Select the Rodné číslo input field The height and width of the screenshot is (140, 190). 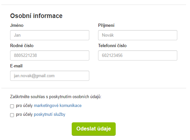50,56
